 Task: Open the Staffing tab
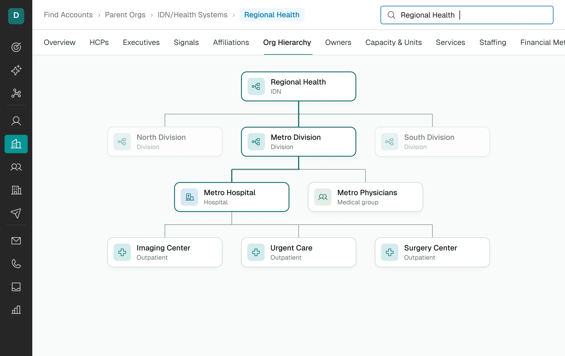[493, 42]
